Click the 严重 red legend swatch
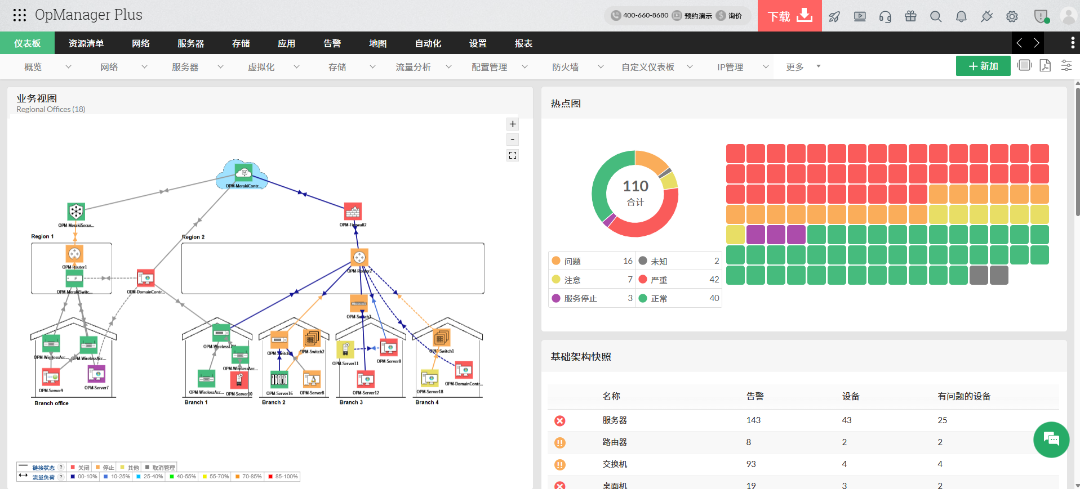The image size is (1080, 489). [643, 279]
